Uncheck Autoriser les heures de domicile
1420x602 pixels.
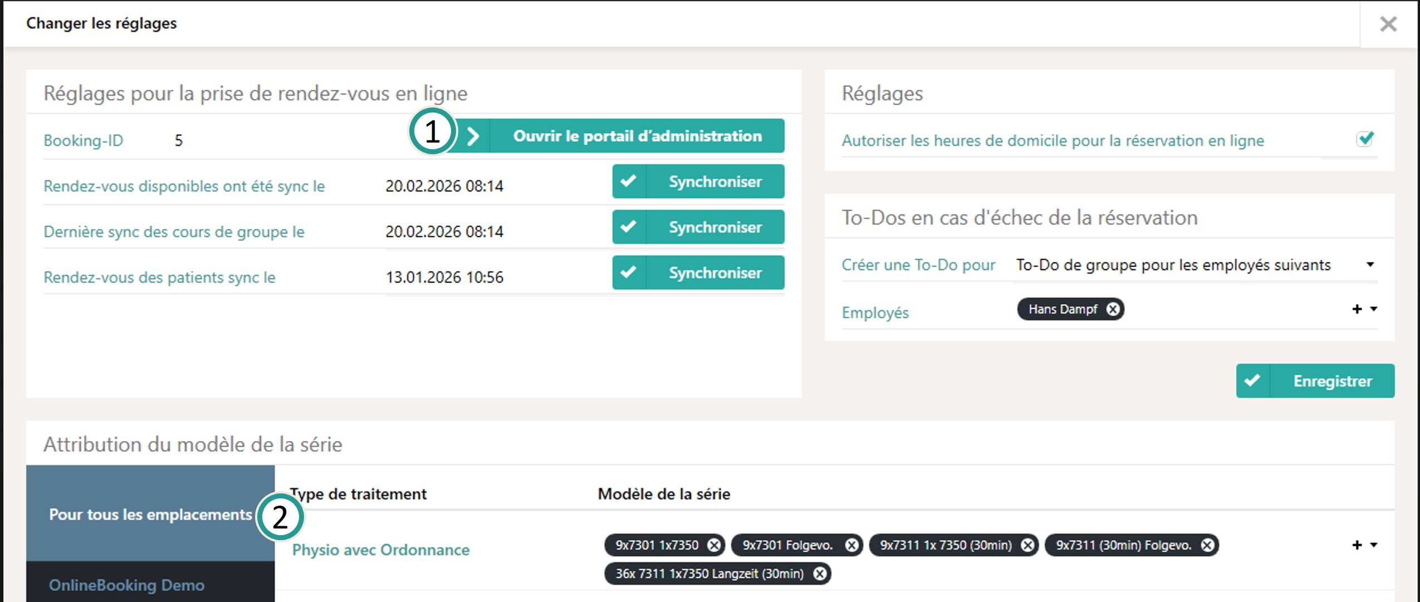tap(1365, 139)
